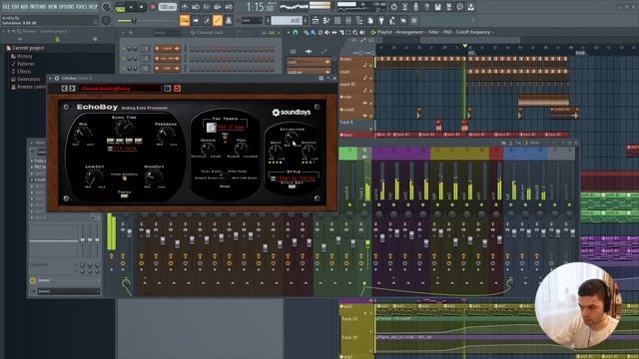
Task: Save project with the floppy icon
Action: click(x=437, y=7)
